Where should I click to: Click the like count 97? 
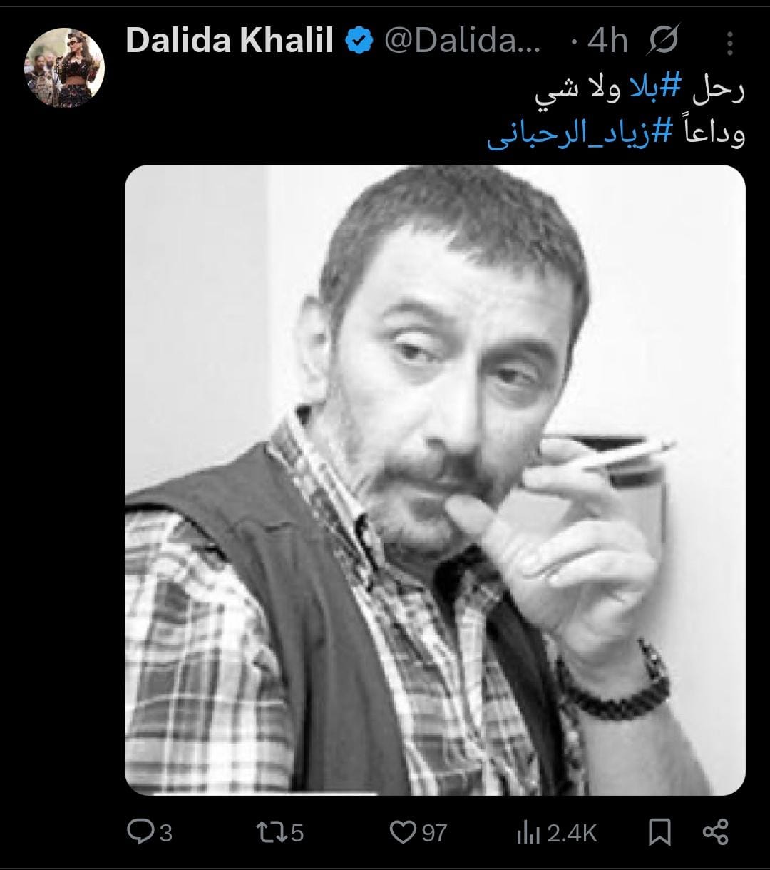[x=434, y=832]
